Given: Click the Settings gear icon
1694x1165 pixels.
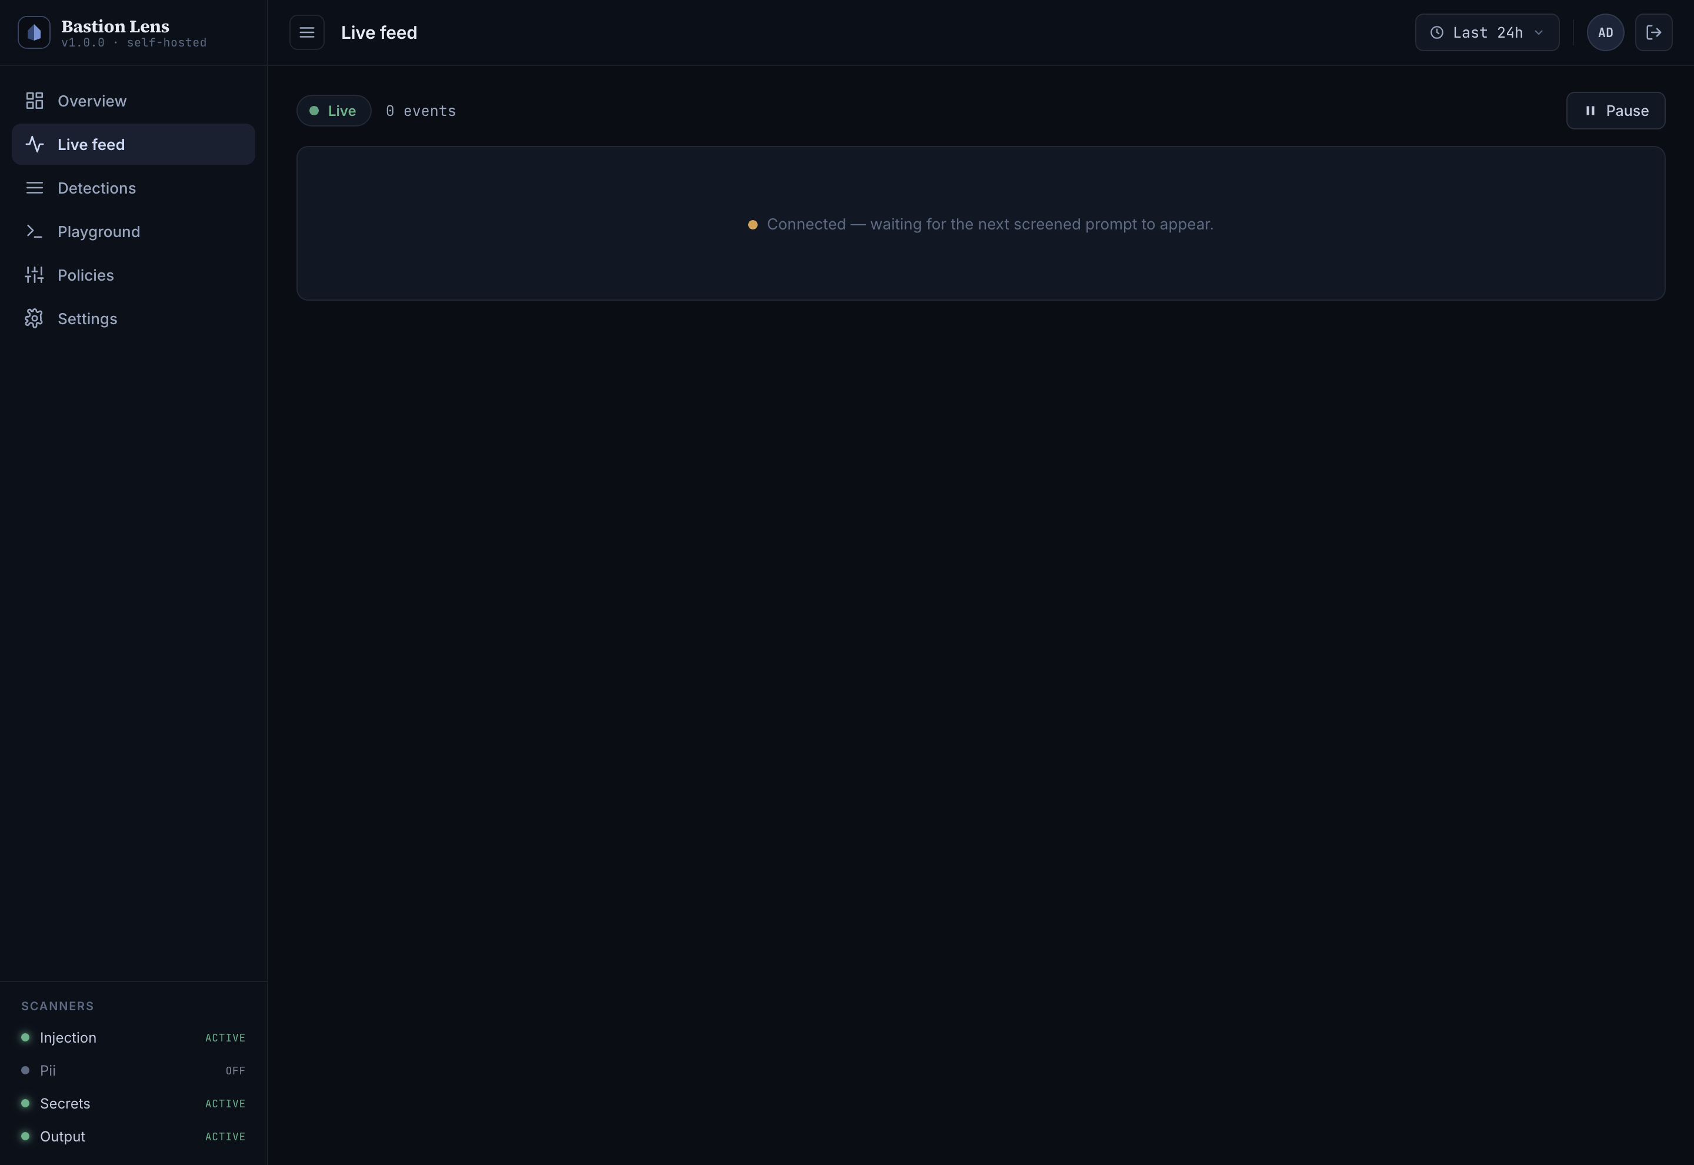Looking at the screenshot, I should [34, 319].
